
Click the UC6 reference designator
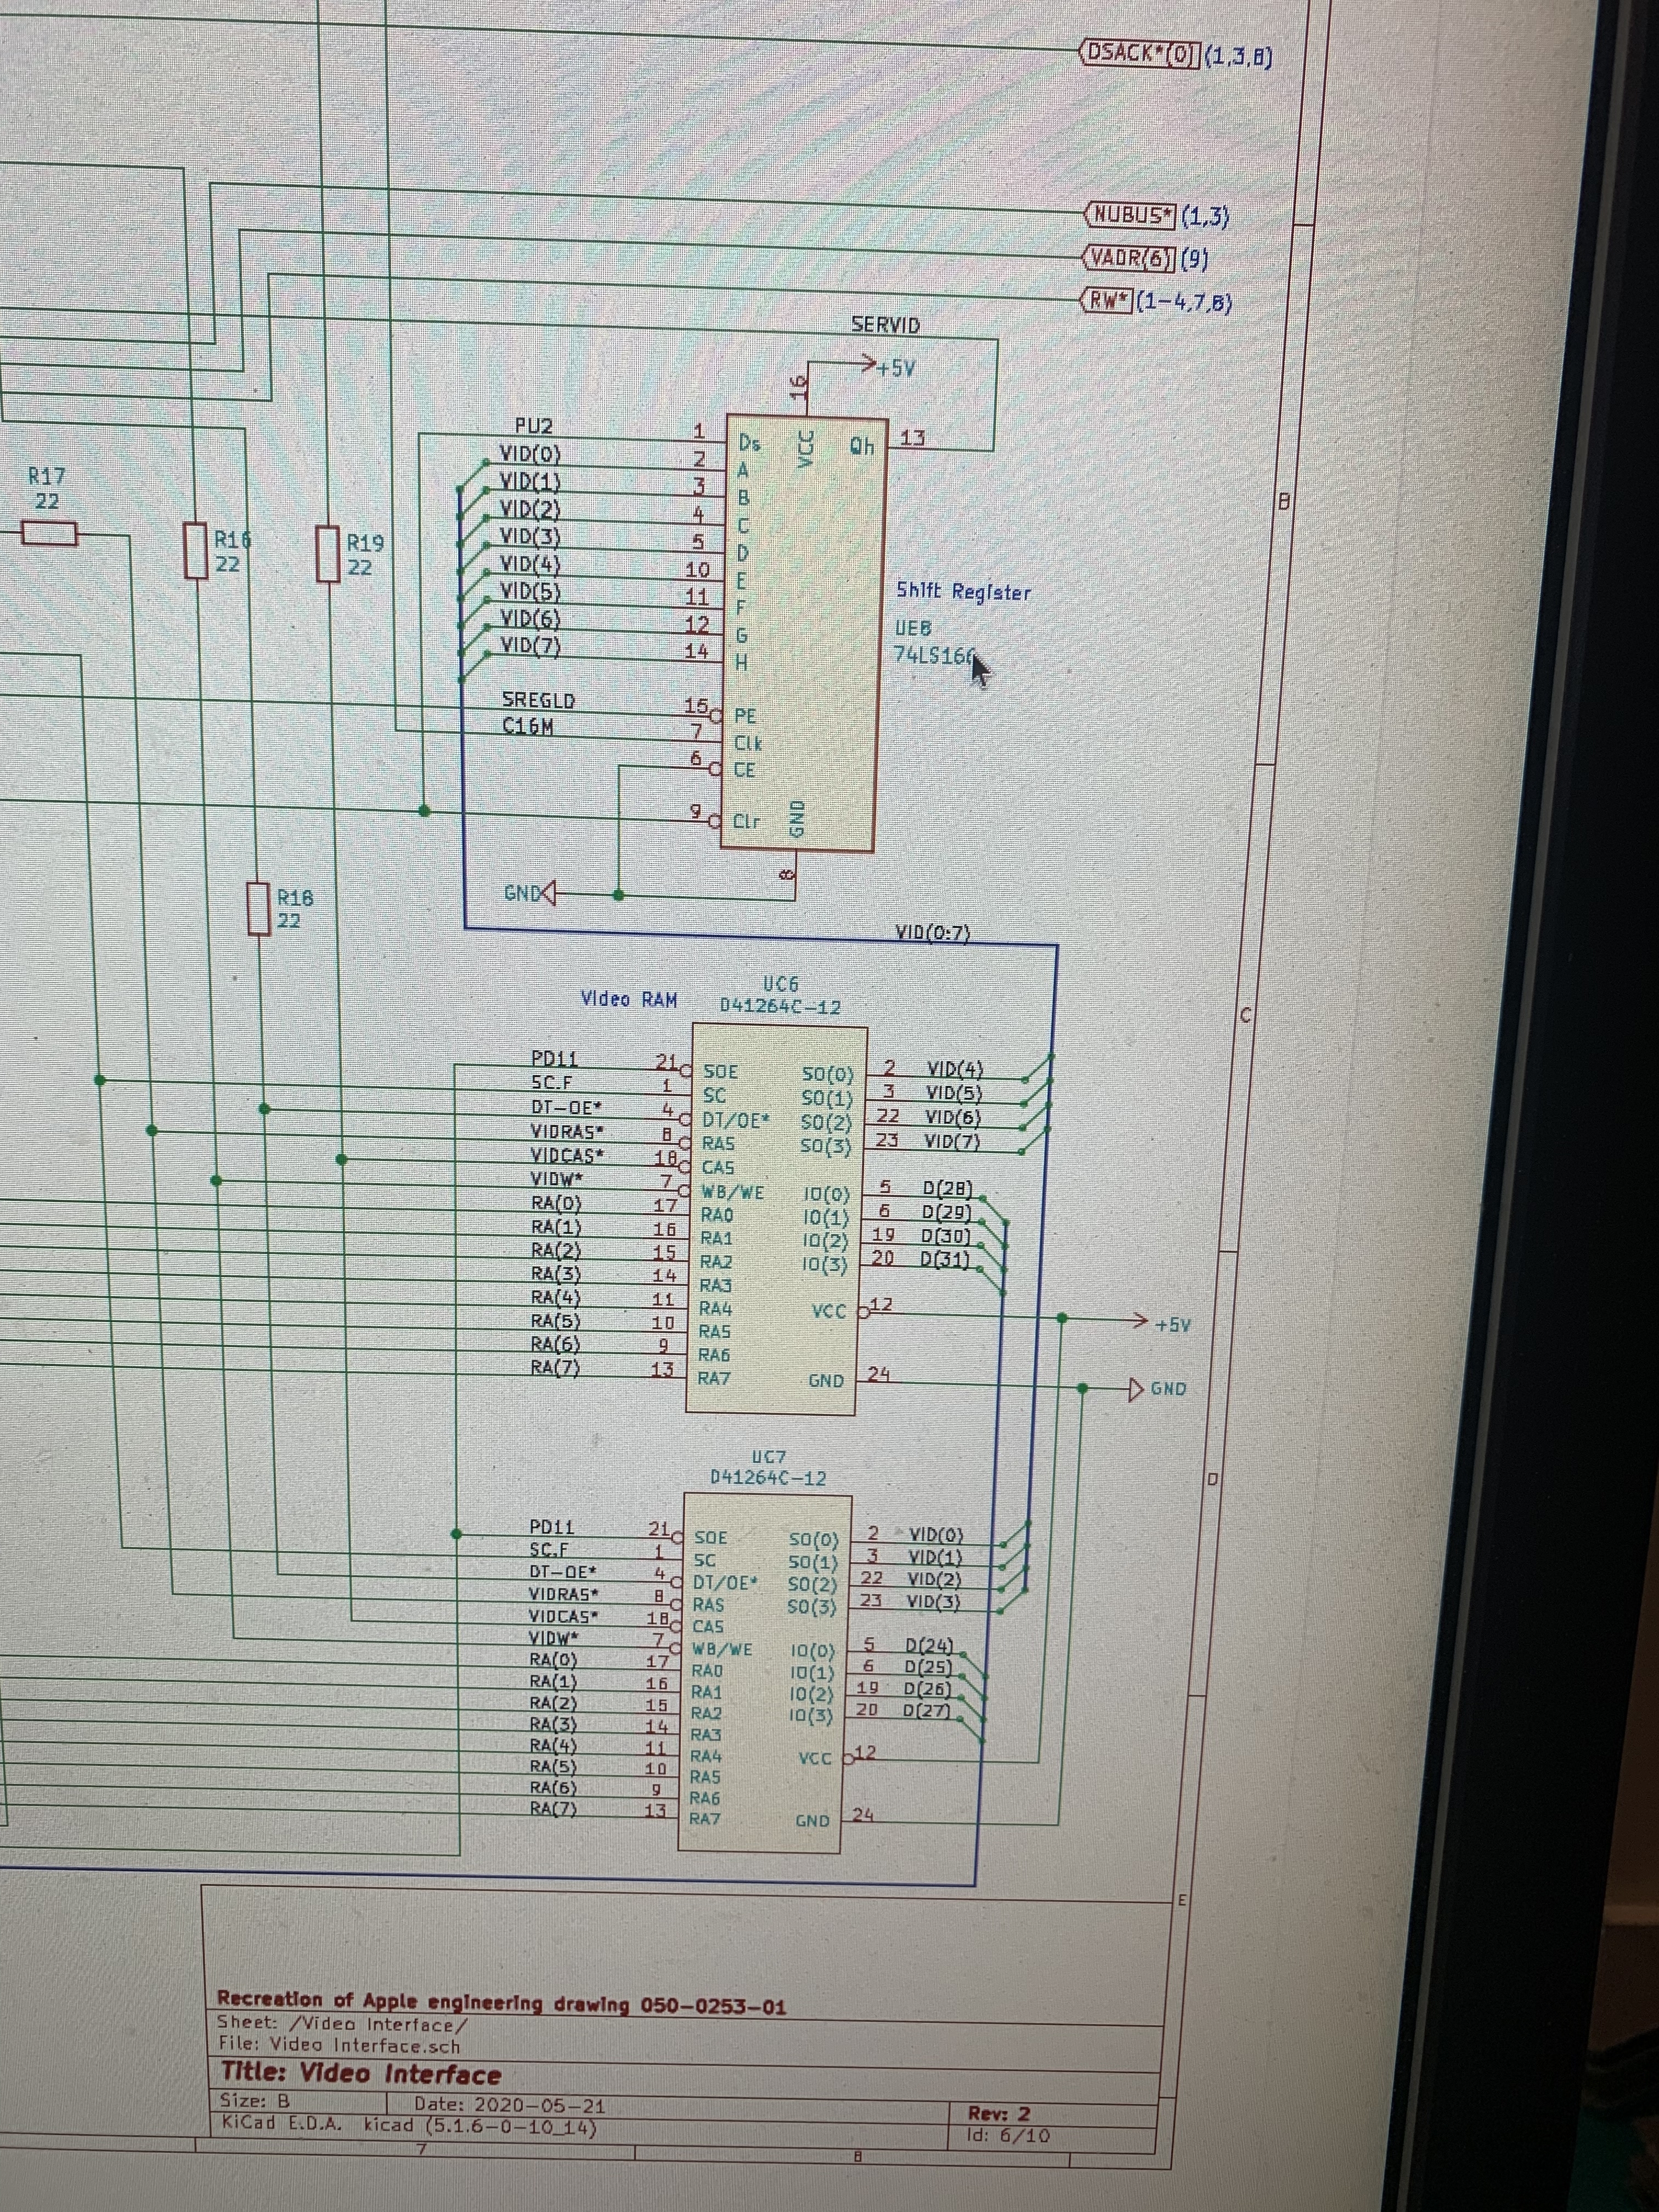tap(780, 985)
